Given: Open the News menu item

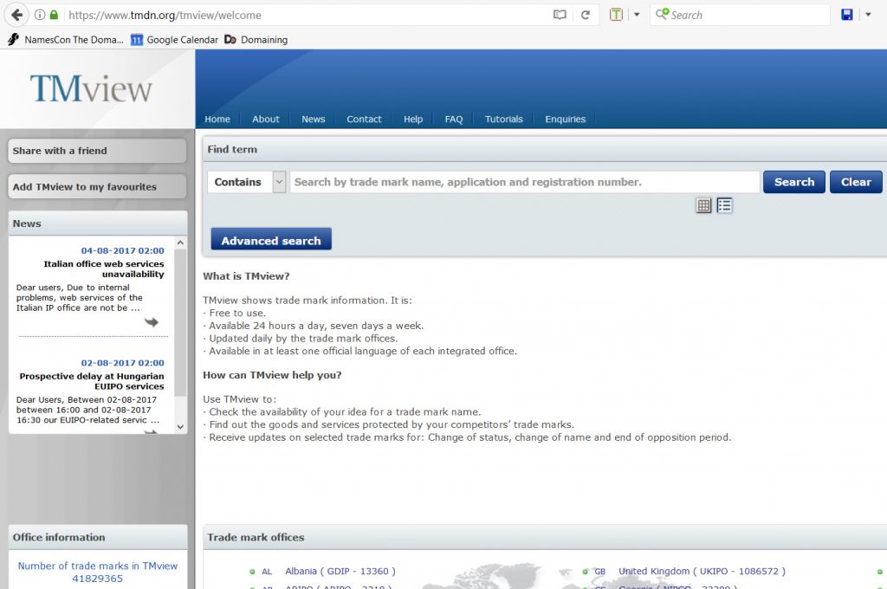Looking at the screenshot, I should click(x=314, y=120).
